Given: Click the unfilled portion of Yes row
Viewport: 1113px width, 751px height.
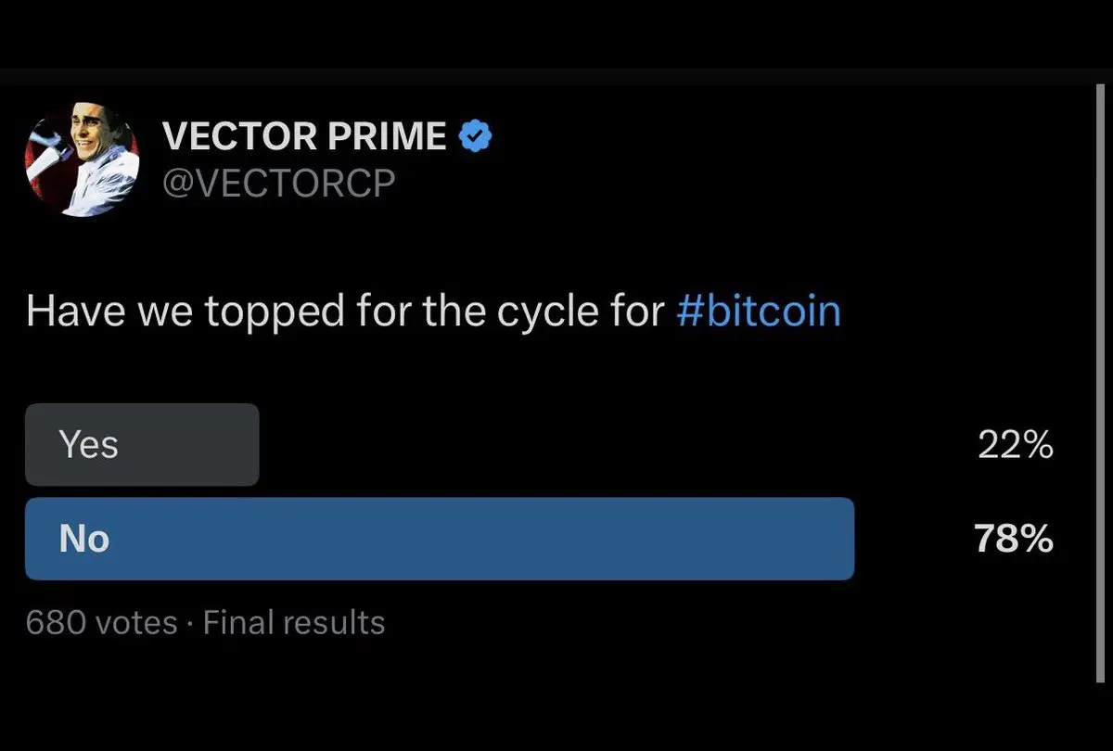Looking at the screenshot, I should coord(612,444).
